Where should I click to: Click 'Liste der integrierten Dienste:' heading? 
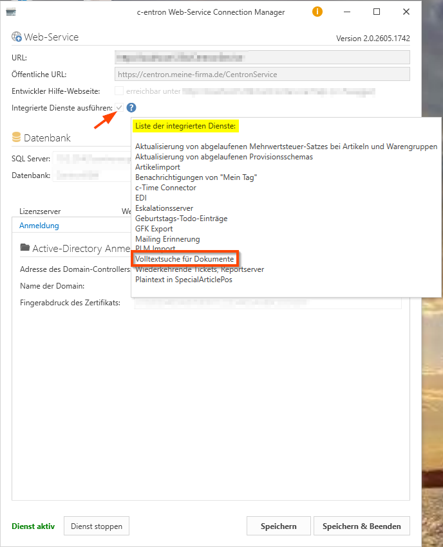click(185, 126)
